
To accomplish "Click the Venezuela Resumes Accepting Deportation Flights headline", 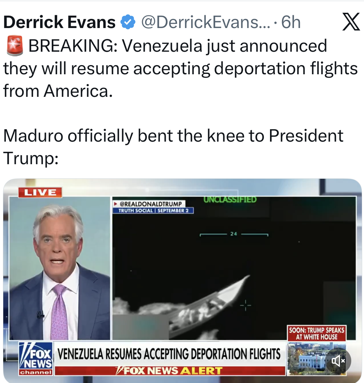I will pos(169,354).
